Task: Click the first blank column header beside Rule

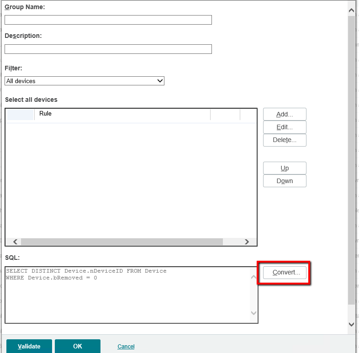Action: tap(21, 115)
